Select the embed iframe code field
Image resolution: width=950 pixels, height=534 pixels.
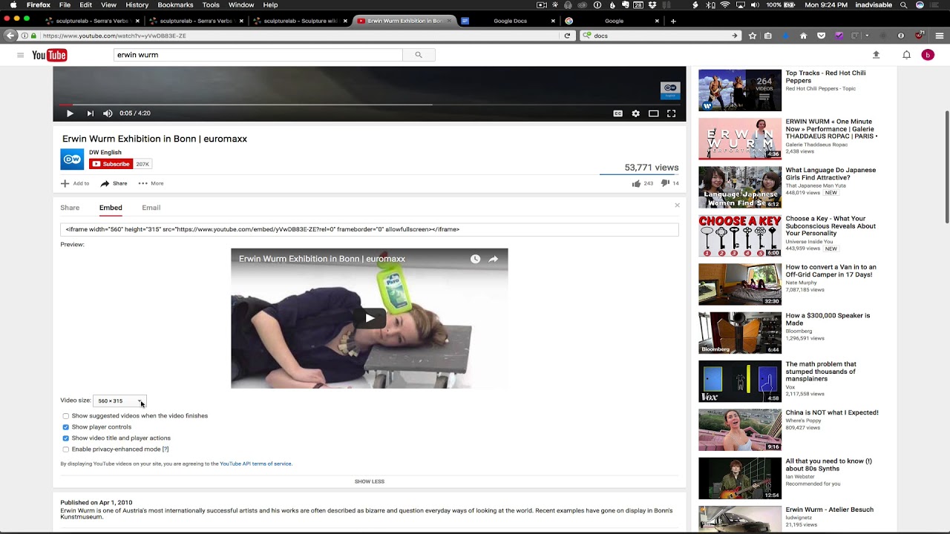click(x=370, y=230)
